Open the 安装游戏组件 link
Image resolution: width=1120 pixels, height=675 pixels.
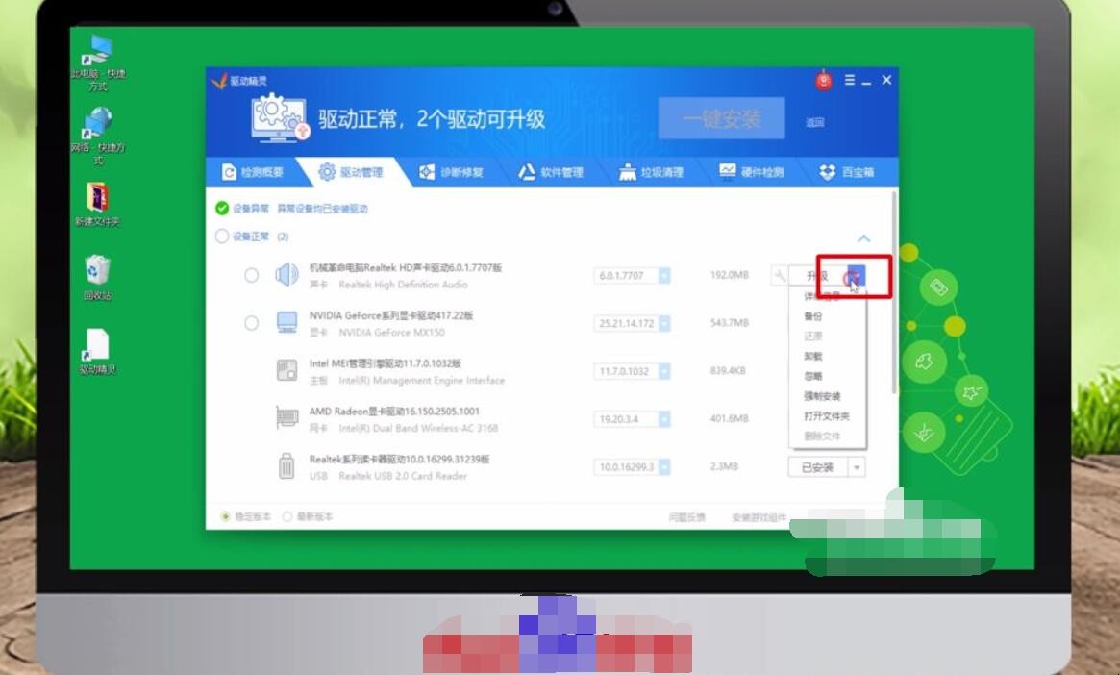click(x=759, y=516)
